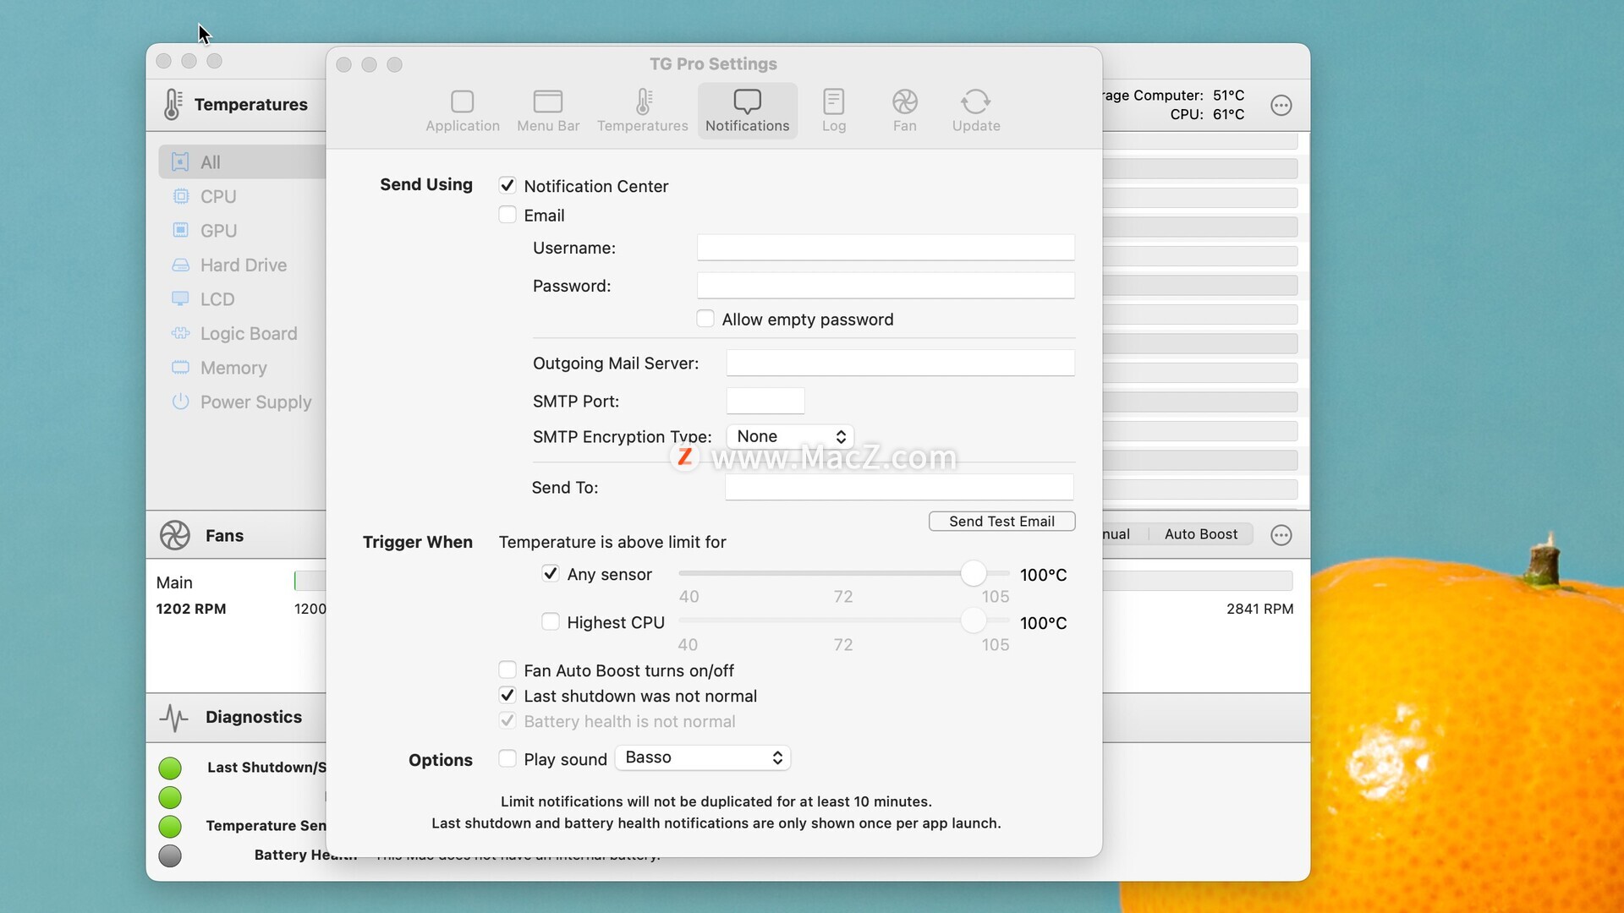Screen dimensions: 1624x913
Task: Open the Application settings tab icon
Action: pyautogui.click(x=462, y=102)
